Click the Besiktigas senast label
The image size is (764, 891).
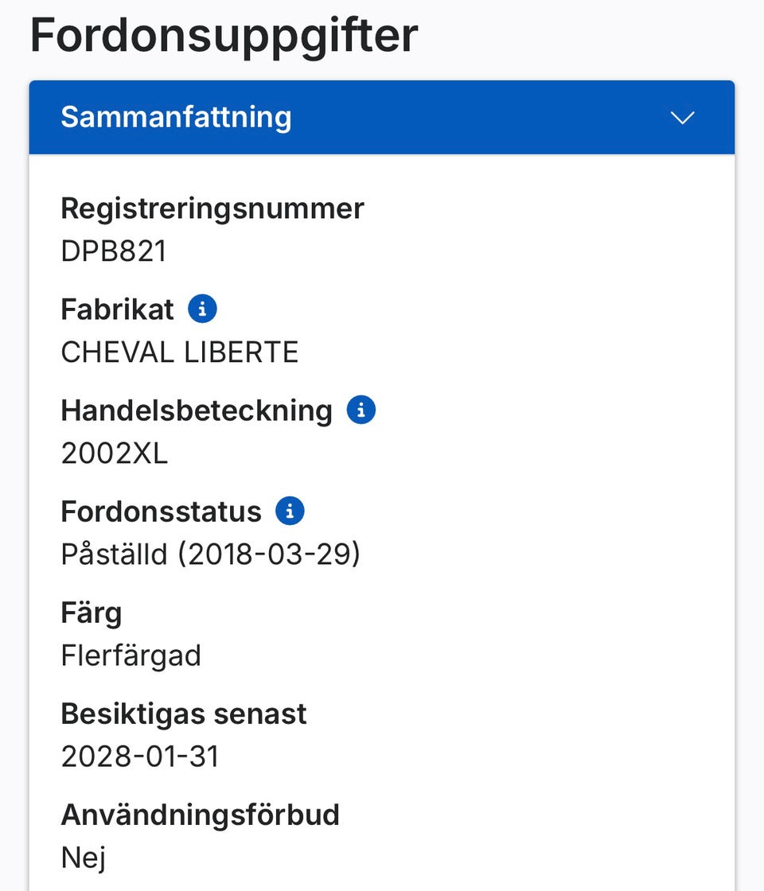[183, 714]
